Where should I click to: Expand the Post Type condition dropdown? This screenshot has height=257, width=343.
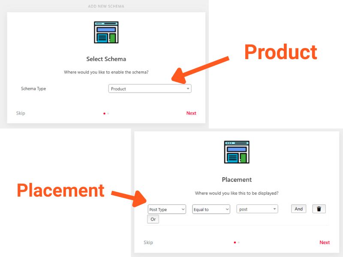(x=167, y=209)
